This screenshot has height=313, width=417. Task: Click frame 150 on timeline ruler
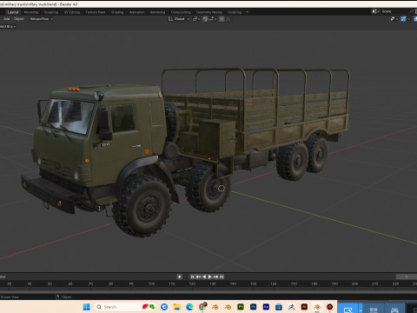click(254, 283)
